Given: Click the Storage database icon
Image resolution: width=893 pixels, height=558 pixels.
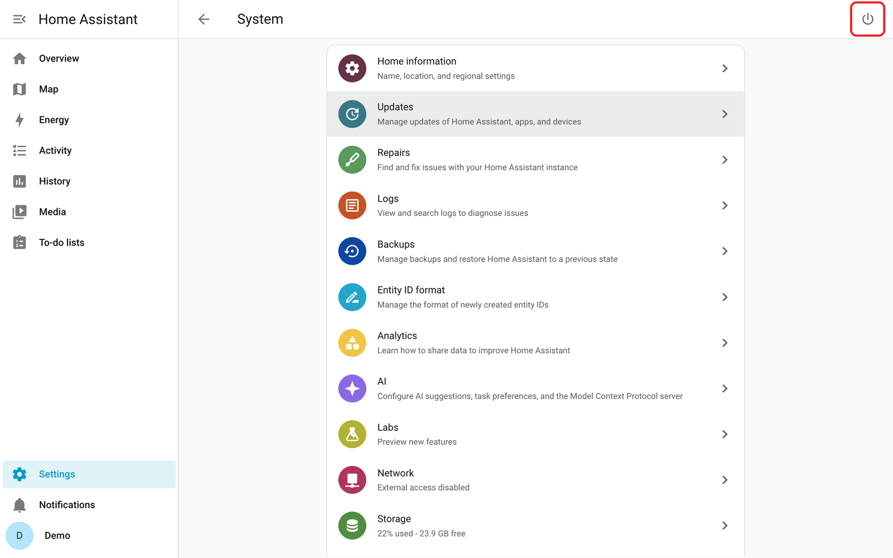Looking at the screenshot, I should [352, 526].
